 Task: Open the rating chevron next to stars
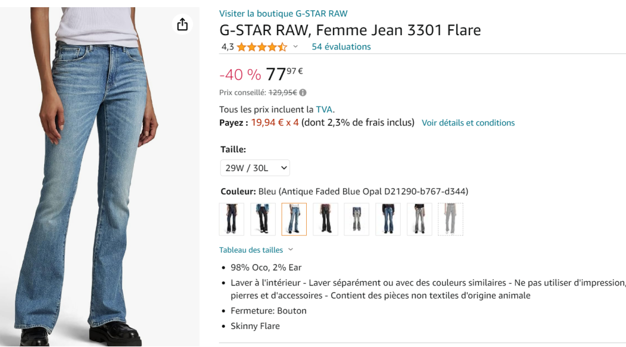[x=295, y=47]
